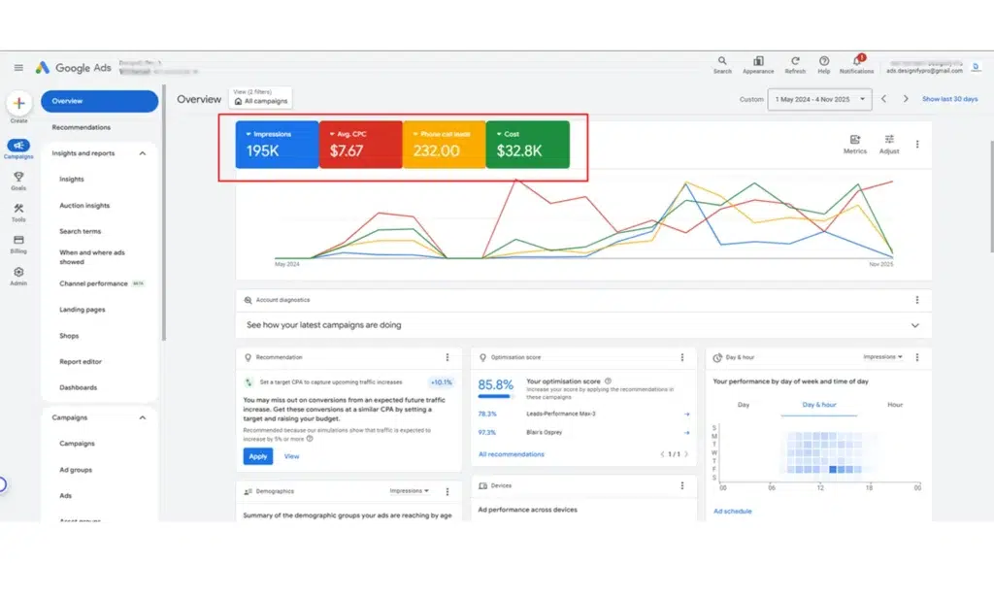Toggle the Avg. CPC metric card
The image size is (994, 597).
coord(361,145)
